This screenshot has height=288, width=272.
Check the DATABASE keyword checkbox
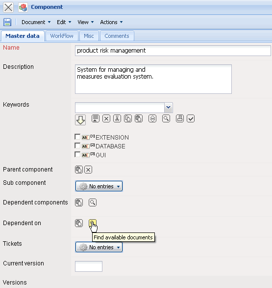[x=77, y=145]
